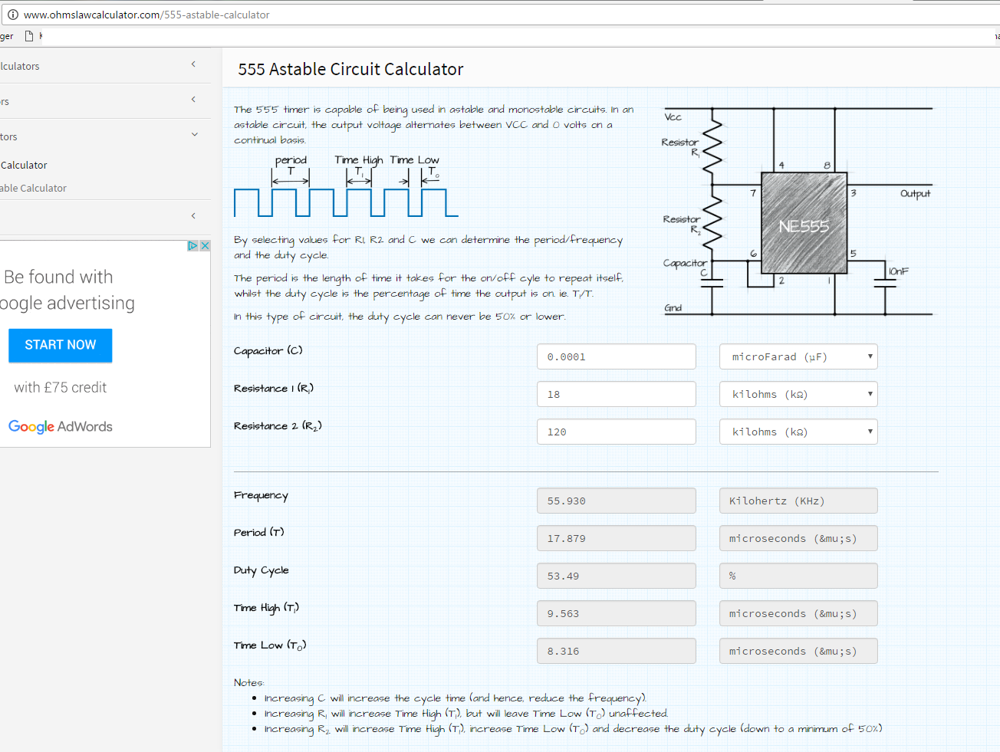Click the Resistance 1 value field
The height and width of the screenshot is (752, 1000).
tap(617, 394)
